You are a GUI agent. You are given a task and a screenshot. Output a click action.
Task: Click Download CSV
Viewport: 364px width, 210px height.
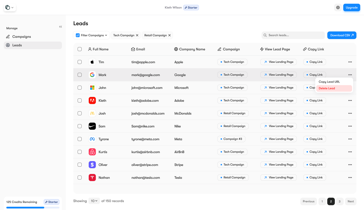tap(342, 35)
